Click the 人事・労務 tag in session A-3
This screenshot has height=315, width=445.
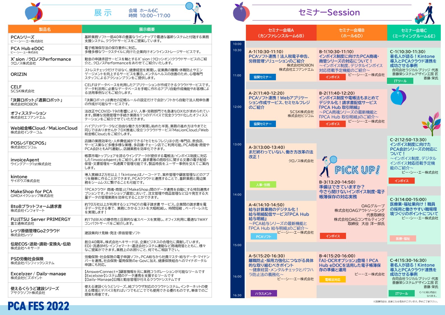263,185
